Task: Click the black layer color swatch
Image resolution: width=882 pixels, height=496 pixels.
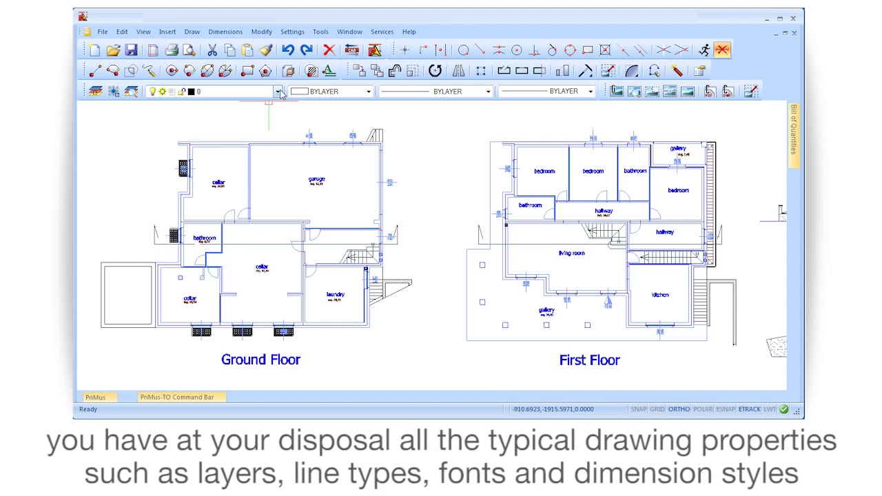Action: coord(191,92)
